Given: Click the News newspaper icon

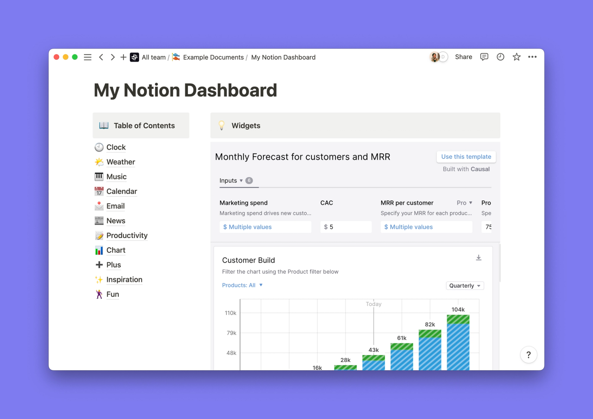Looking at the screenshot, I should (99, 221).
